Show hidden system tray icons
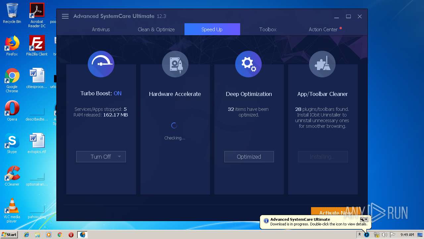This screenshot has width=424, height=239. coord(359,235)
